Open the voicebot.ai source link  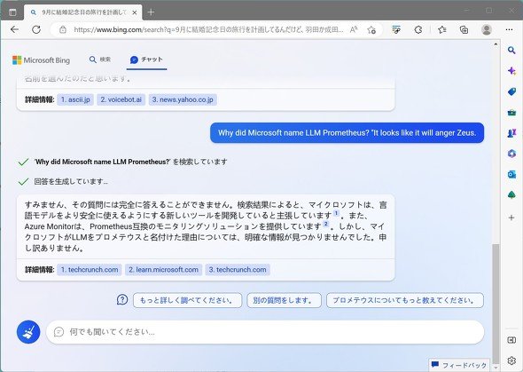[x=121, y=99]
